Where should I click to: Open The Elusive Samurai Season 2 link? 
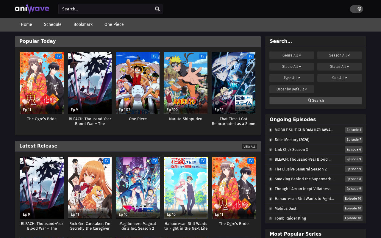point(301,169)
